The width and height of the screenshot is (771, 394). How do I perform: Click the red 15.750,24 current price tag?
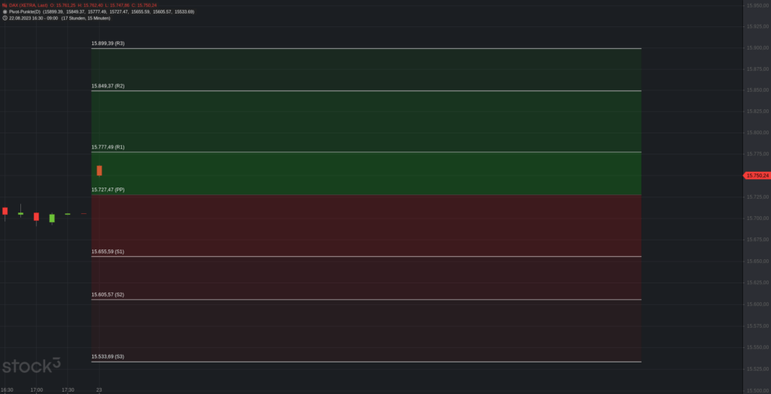click(x=757, y=176)
